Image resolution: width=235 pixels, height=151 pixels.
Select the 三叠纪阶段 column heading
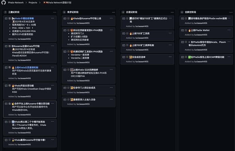(x=14, y=12)
